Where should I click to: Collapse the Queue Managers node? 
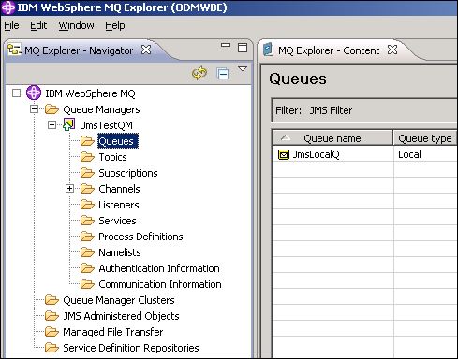tap(34, 108)
